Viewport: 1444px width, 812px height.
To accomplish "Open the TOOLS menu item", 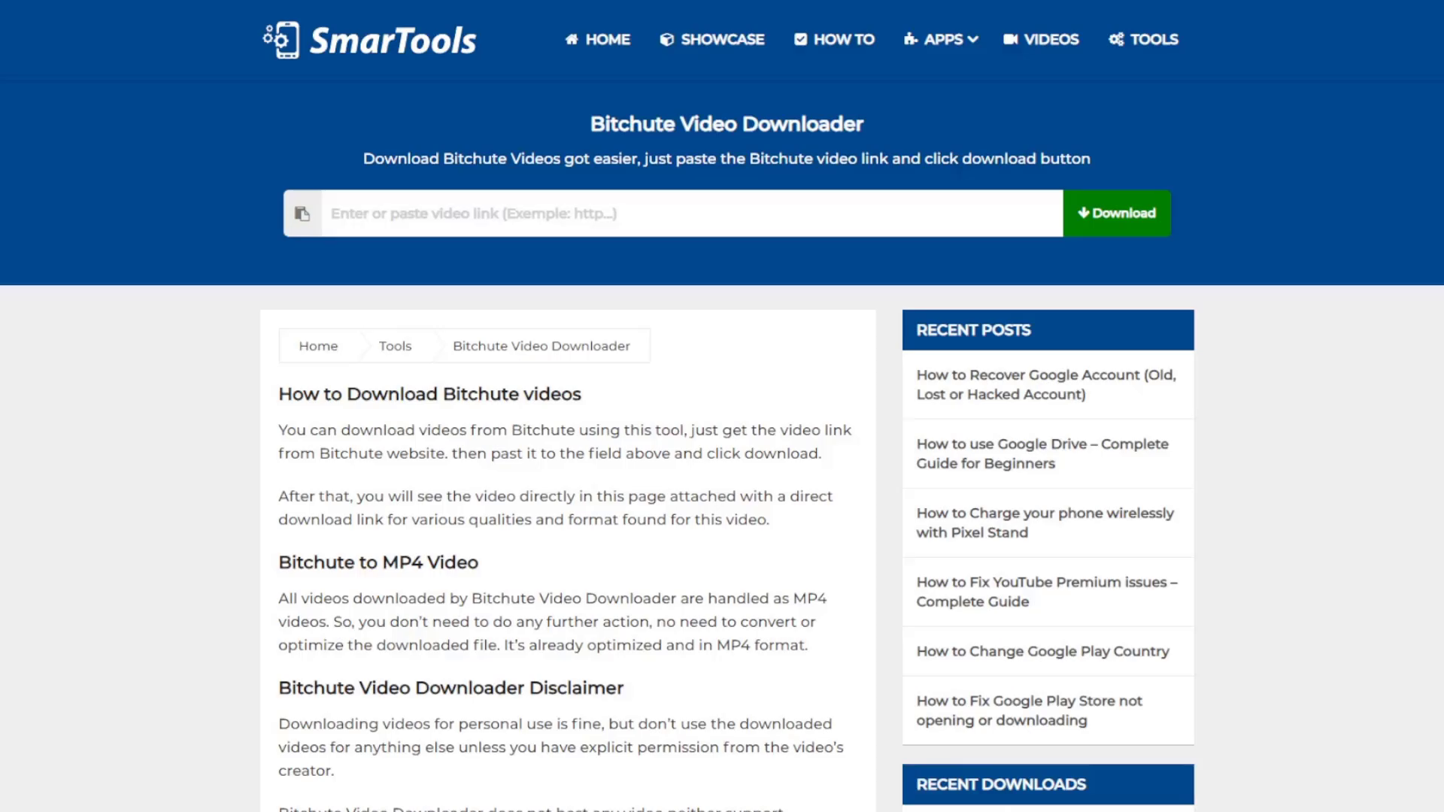I will tap(1143, 39).
